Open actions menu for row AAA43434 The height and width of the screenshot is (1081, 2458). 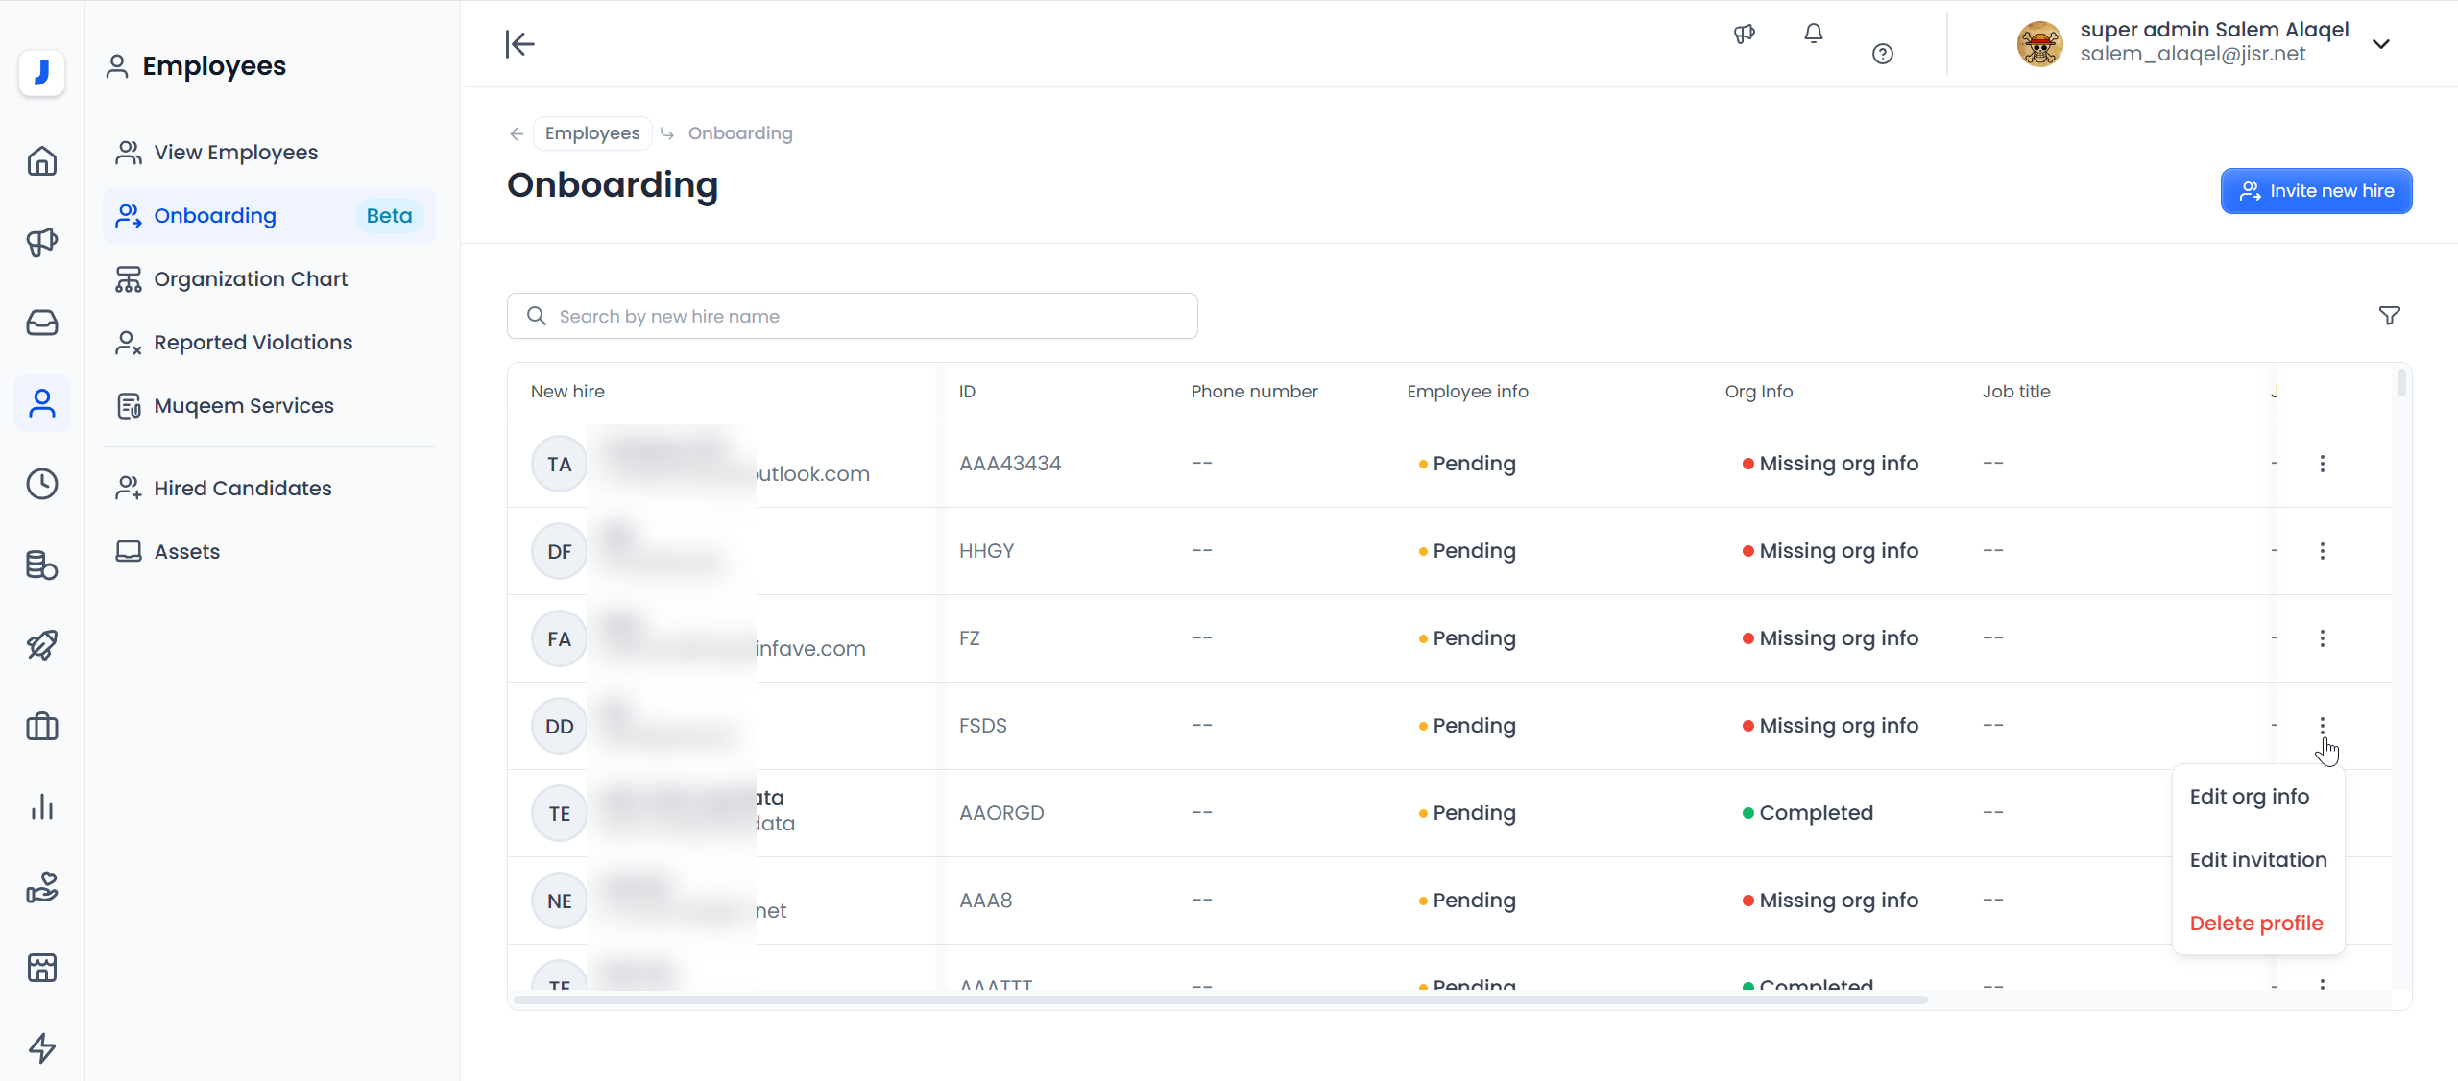click(2322, 464)
